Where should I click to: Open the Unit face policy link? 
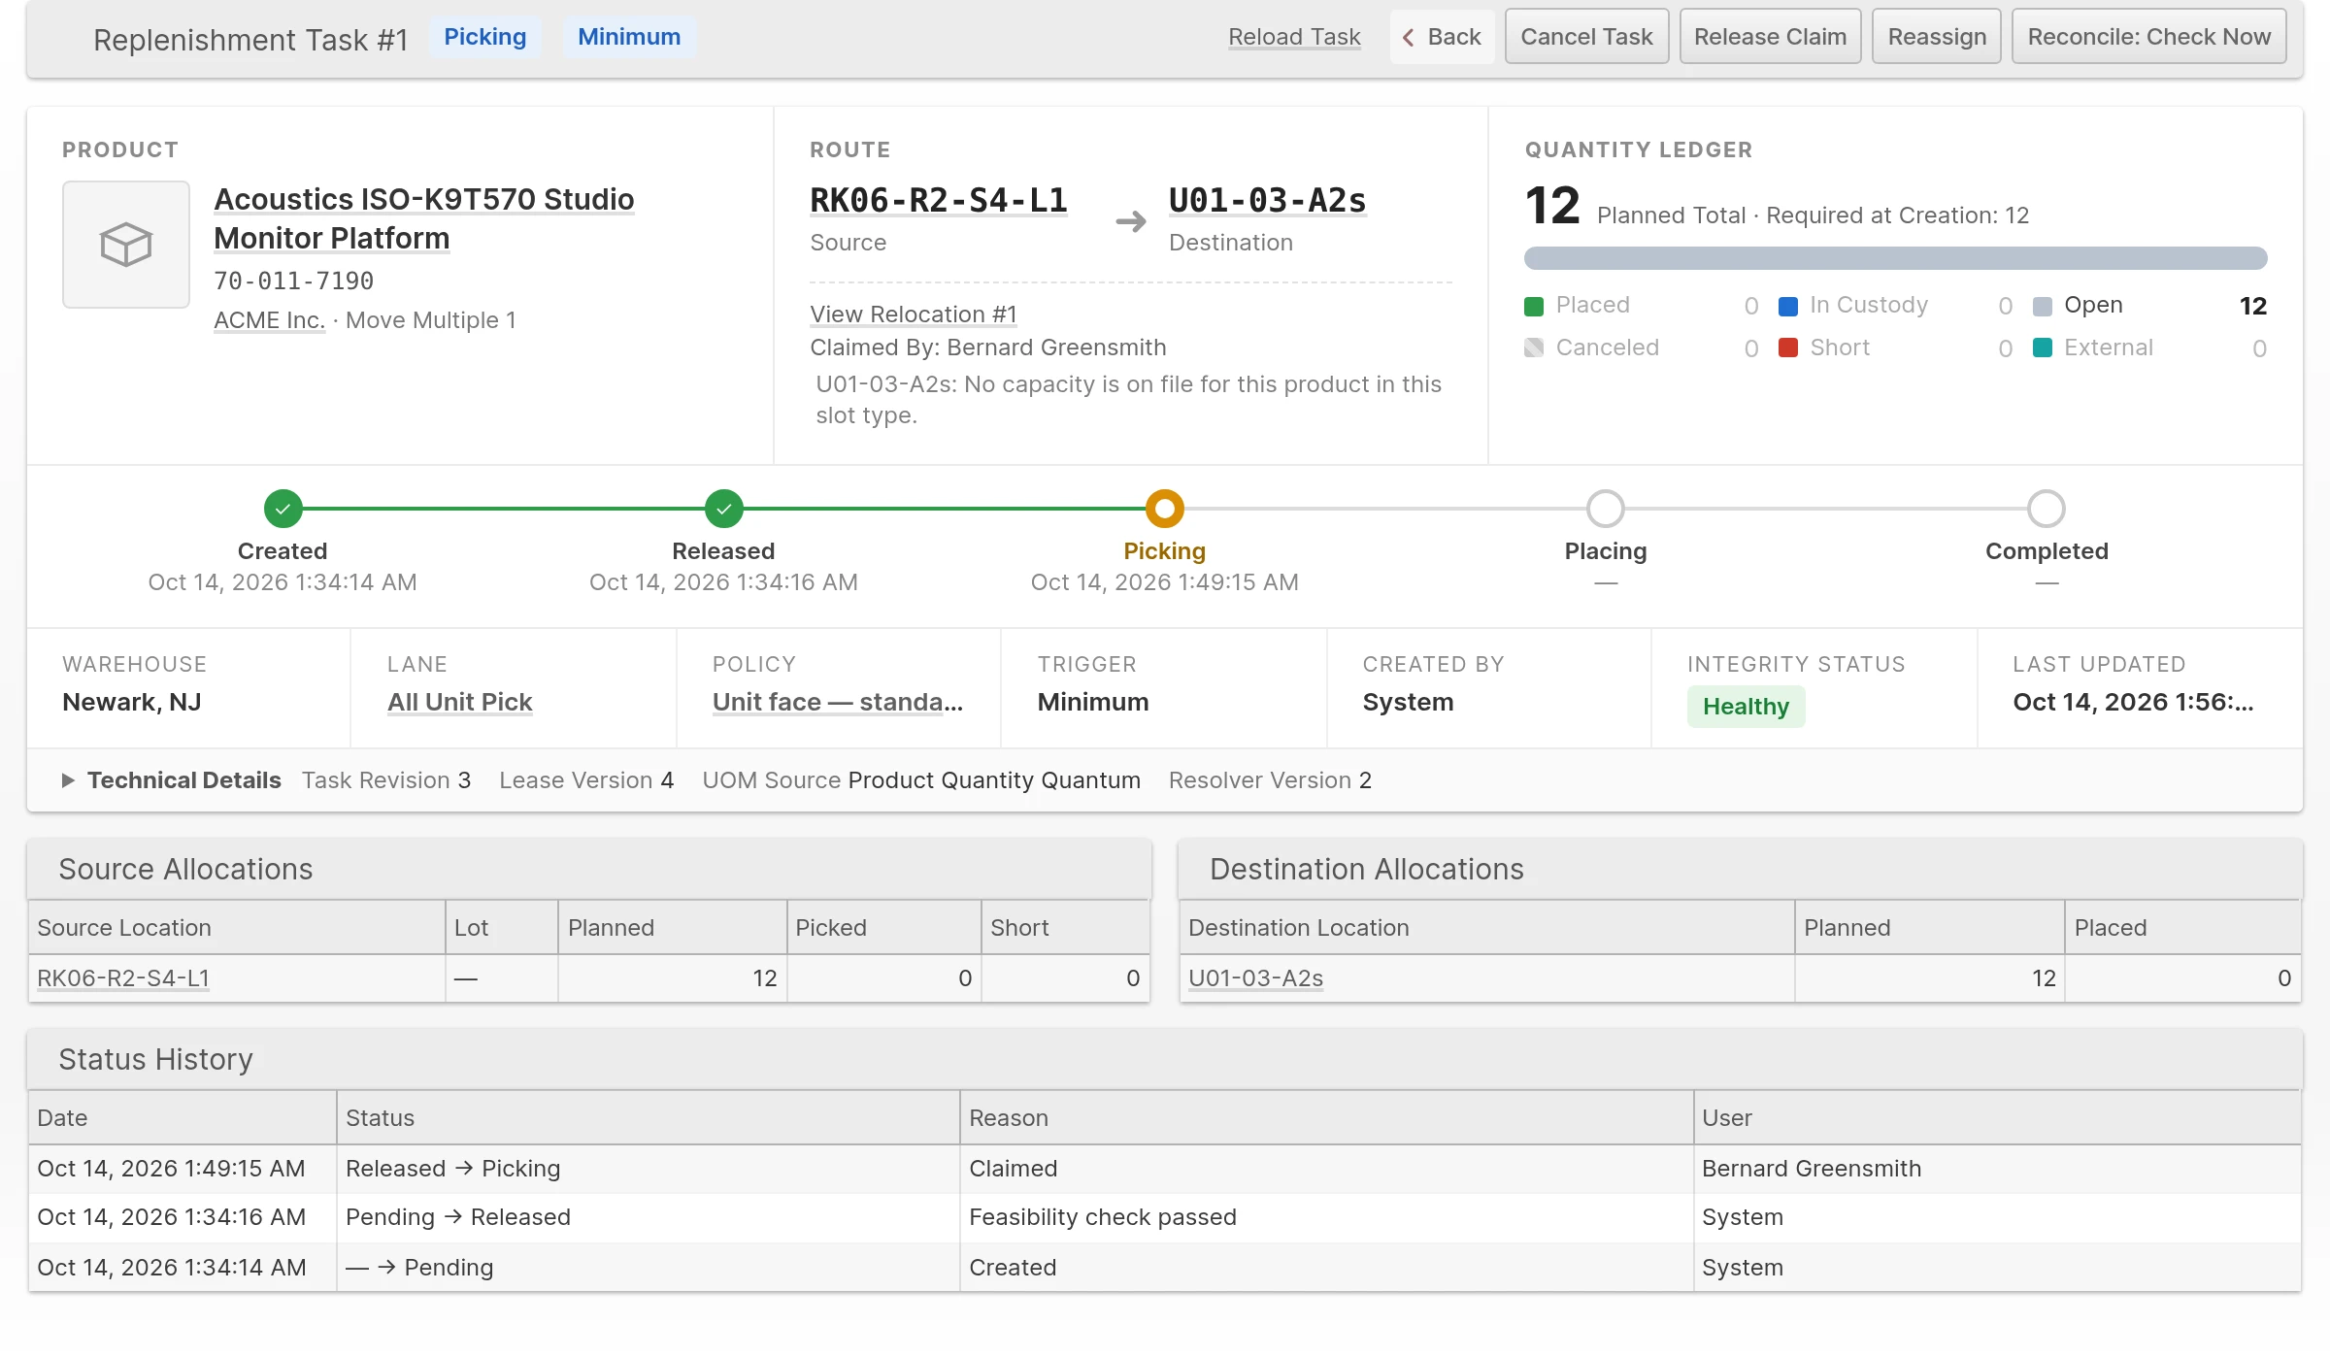point(838,702)
